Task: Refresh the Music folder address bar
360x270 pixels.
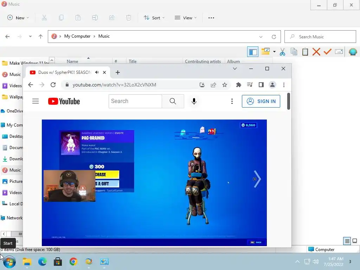Action: 274,37
